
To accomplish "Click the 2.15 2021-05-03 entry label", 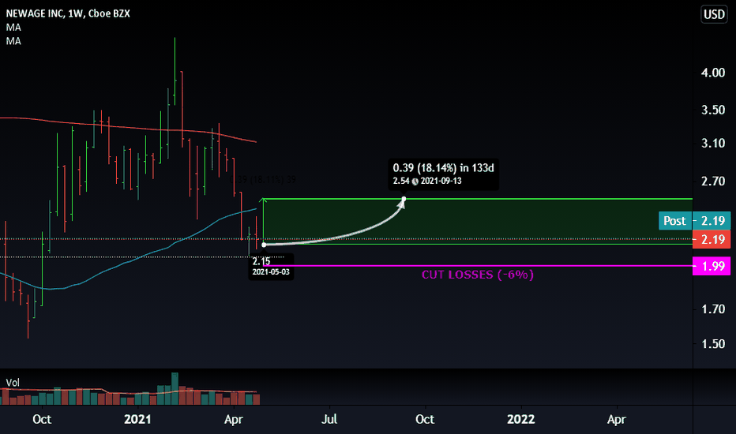I will [x=271, y=267].
